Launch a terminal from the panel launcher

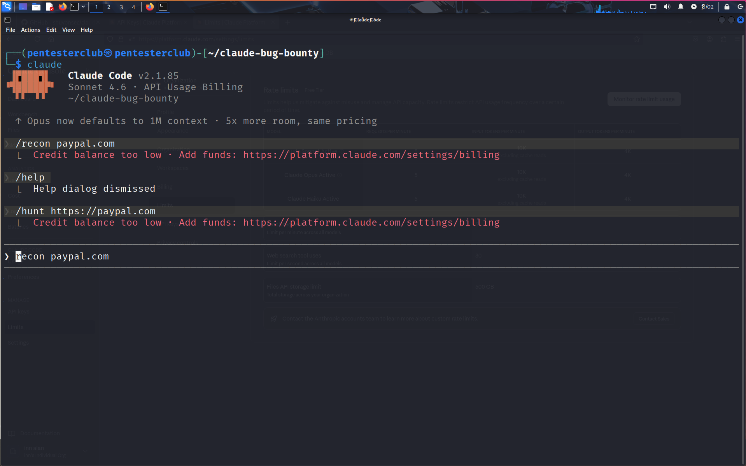coord(74,7)
